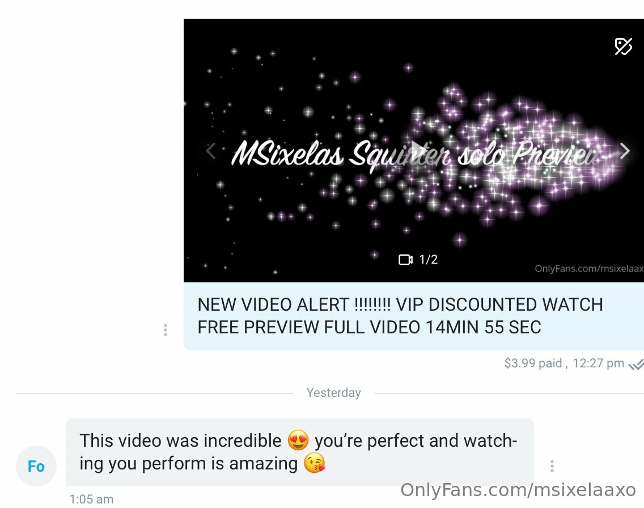Click the Yesterday date divider

(x=333, y=392)
